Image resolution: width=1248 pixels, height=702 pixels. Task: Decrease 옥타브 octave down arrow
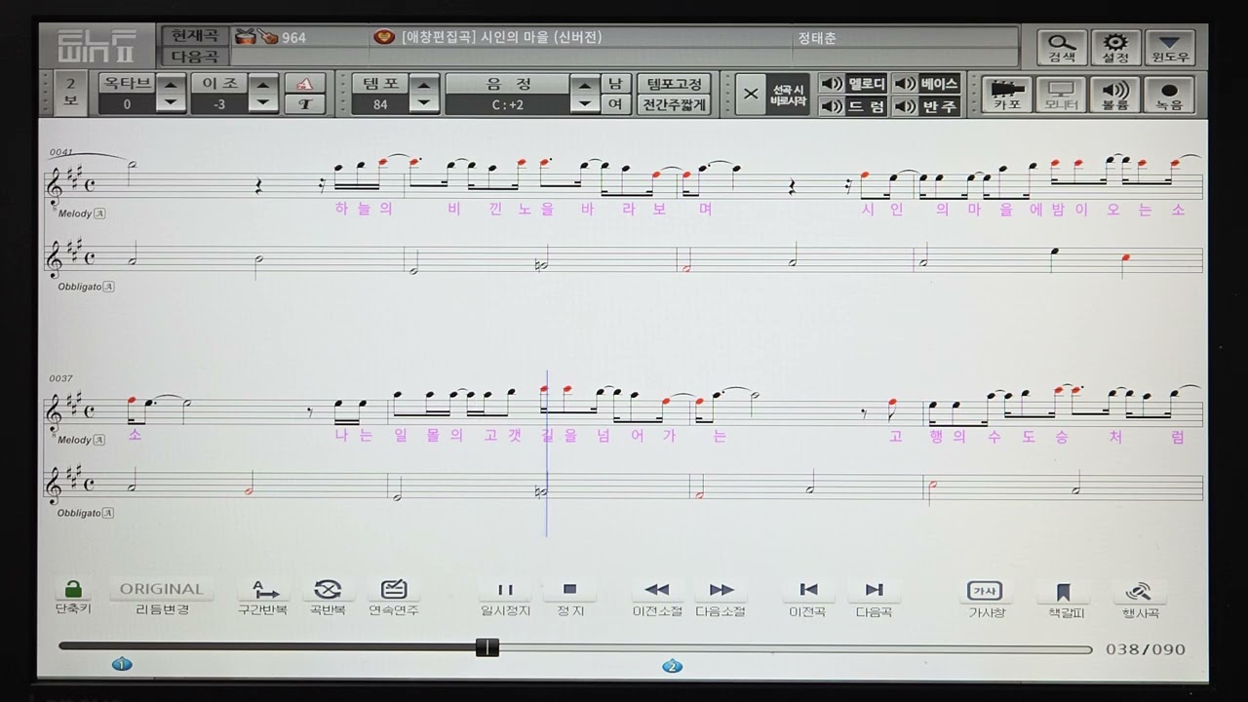pos(170,104)
